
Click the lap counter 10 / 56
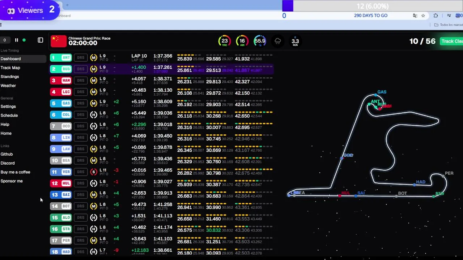pyautogui.click(x=422, y=41)
